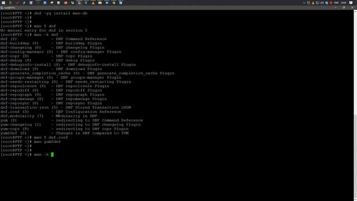The height and width of the screenshot is (201, 357).
Task: Click the 'dnf-debug (8)' row
Action: (x=47, y=60)
